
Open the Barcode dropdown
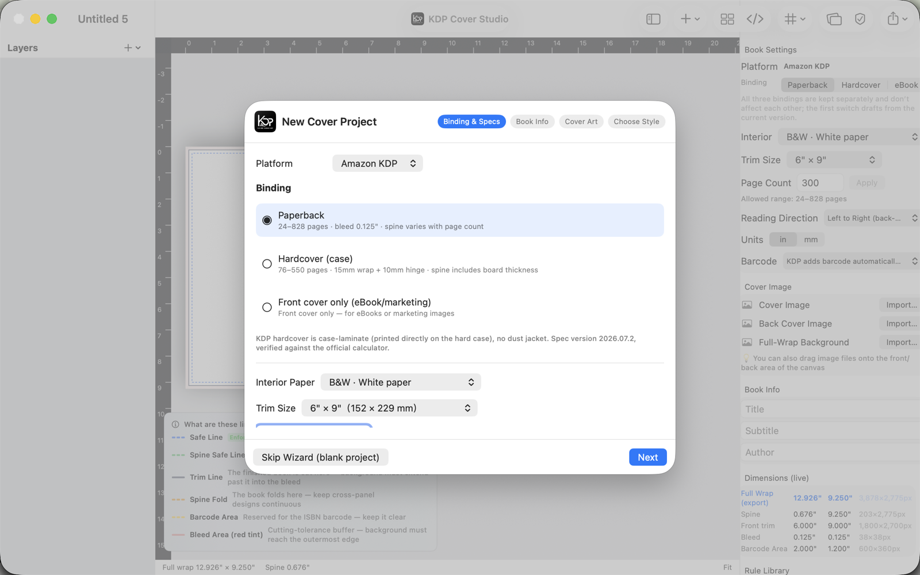[851, 262]
